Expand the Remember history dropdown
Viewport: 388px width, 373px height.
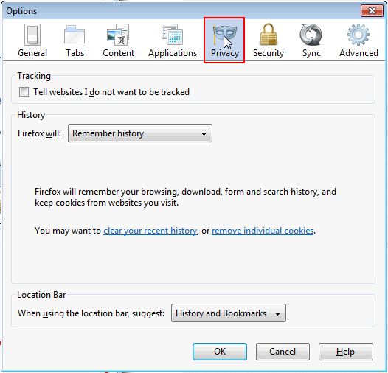click(x=140, y=133)
